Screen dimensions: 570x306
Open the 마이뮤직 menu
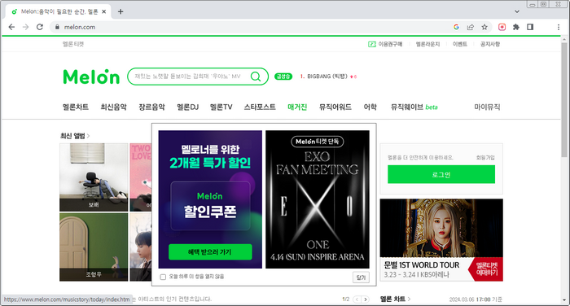487,107
